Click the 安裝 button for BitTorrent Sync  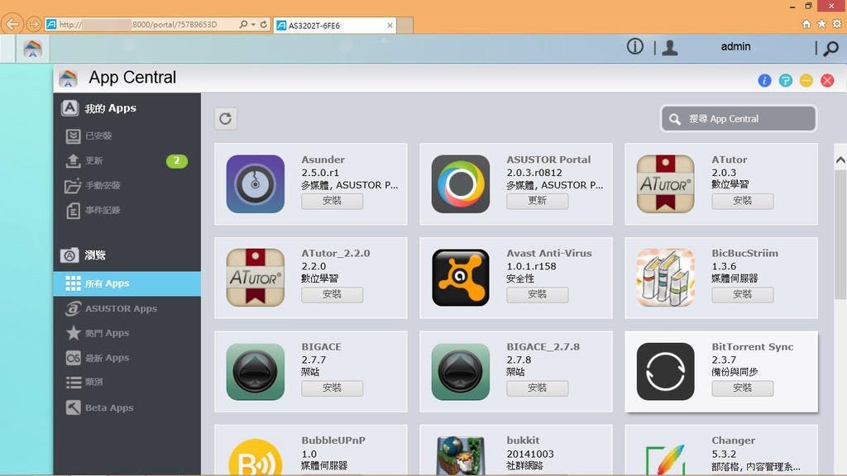click(x=743, y=388)
